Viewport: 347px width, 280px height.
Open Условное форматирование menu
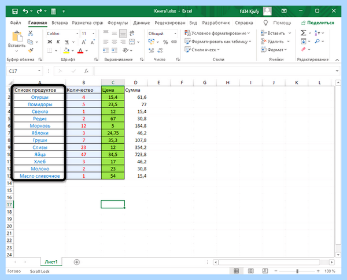click(x=217, y=33)
